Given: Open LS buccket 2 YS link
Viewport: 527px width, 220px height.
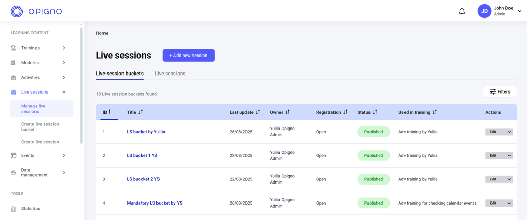Looking at the screenshot, I should (143, 179).
